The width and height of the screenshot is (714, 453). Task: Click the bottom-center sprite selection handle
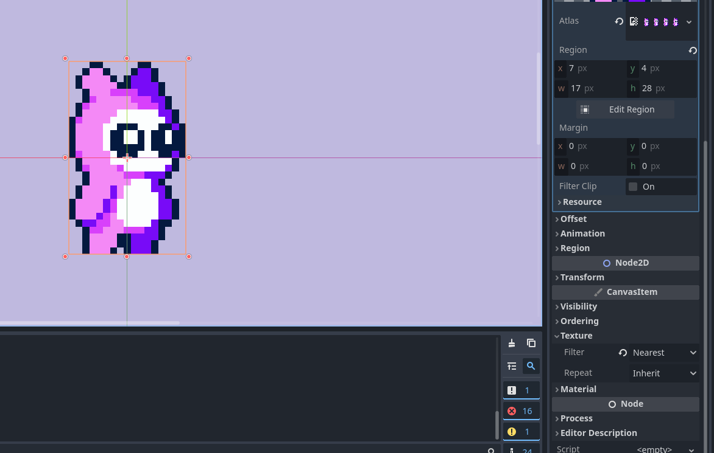[x=127, y=257]
